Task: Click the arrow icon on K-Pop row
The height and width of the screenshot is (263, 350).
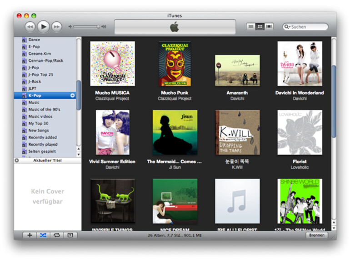Action: coord(72,96)
